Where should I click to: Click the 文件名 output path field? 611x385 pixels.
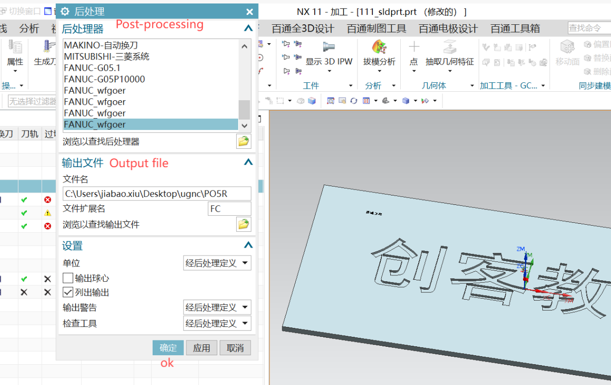tap(157, 193)
